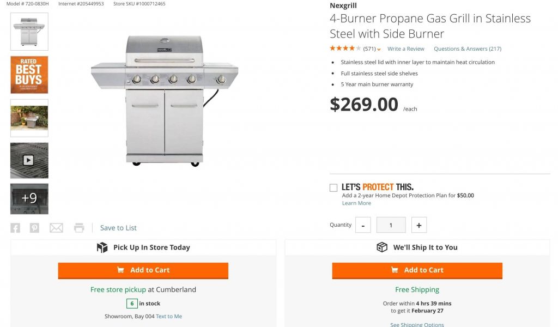Open Questions & Answers (217) link
Screen dimensions: 558x327
tap(467, 49)
